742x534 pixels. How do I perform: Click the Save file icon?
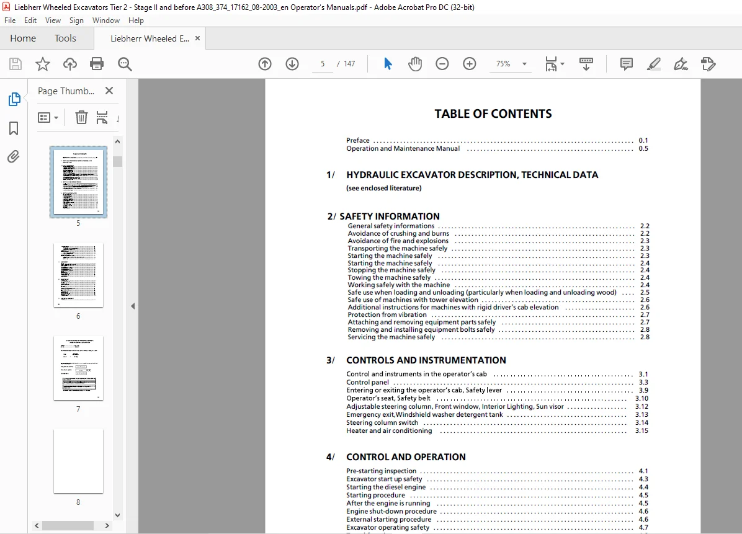point(16,64)
